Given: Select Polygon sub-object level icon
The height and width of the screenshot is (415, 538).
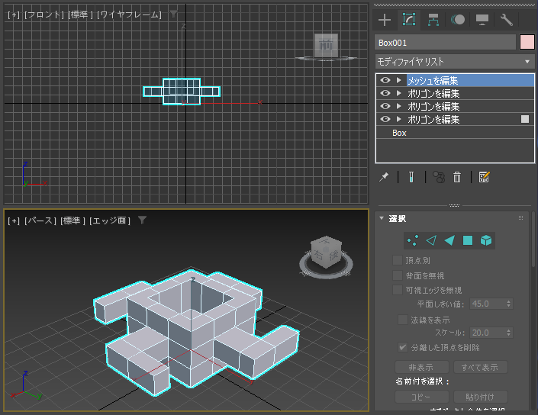Looking at the screenshot, I should pos(468,240).
